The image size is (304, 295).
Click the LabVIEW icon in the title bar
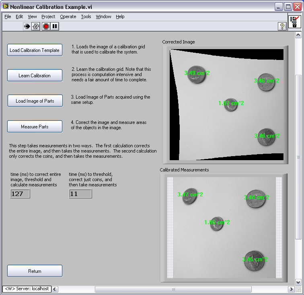click(6, 6)
